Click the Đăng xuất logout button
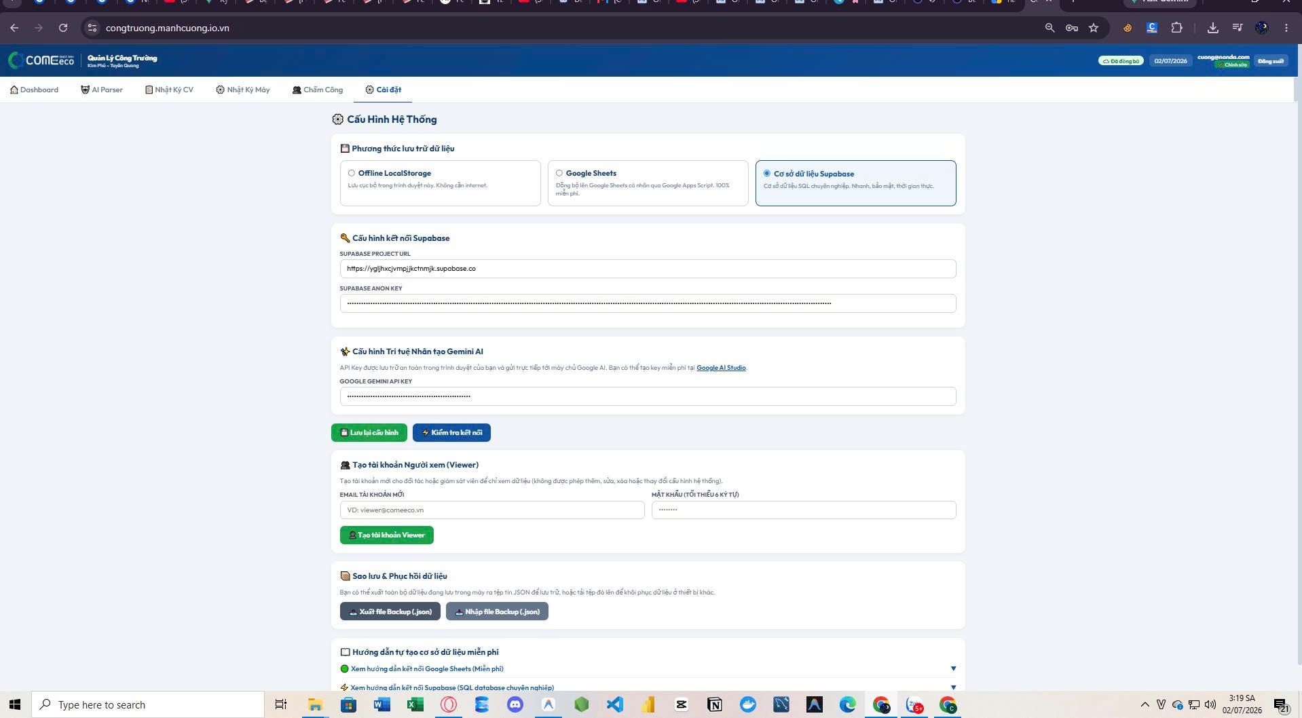Viewport: 1302px width, 718px height. (1270, 61)
